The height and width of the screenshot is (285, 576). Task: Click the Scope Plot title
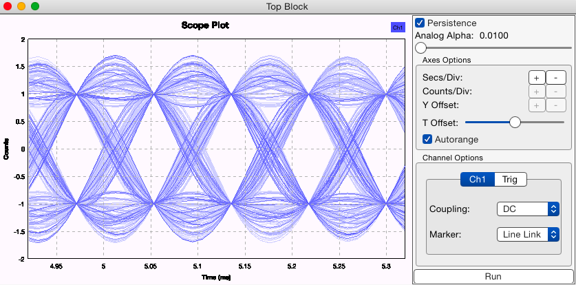205,25
